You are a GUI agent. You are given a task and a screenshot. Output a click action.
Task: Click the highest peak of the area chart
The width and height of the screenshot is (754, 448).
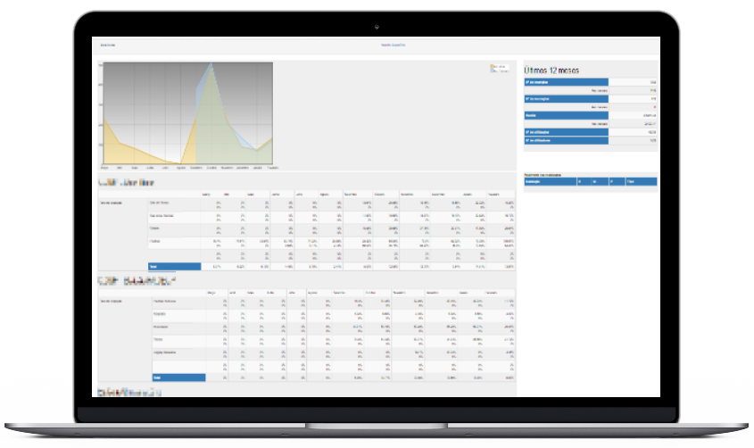(x=211, y=65)
